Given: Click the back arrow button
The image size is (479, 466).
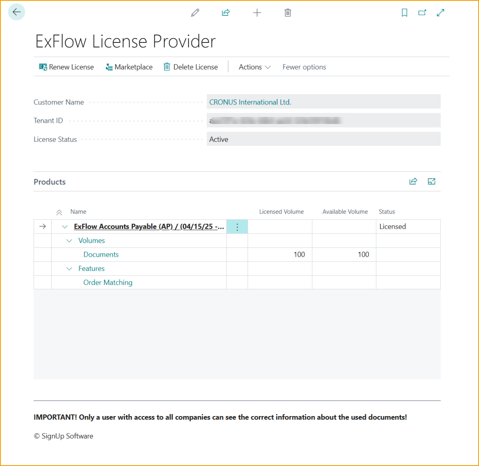Looking at the screenshot, I should pyautogui.click(x=17, y=12).
